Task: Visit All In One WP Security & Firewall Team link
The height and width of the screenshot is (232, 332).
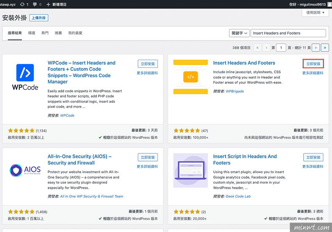Action: pos(91,197)
